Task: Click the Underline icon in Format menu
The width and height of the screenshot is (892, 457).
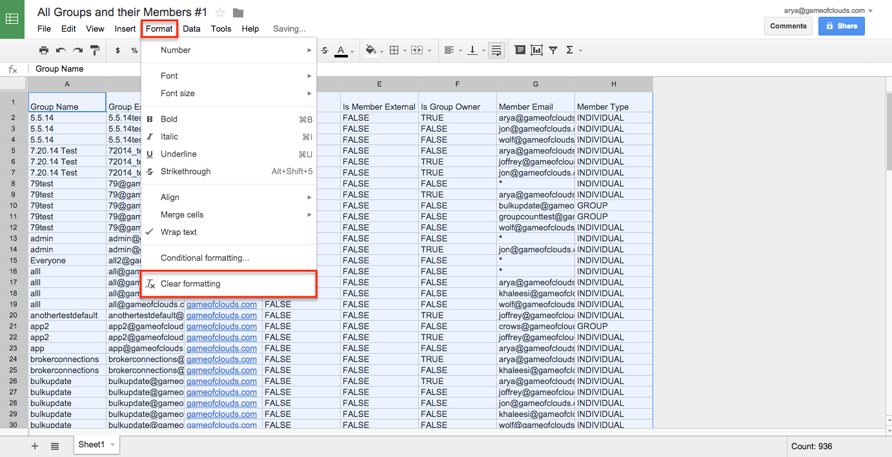Action: (x=150, y=154)
